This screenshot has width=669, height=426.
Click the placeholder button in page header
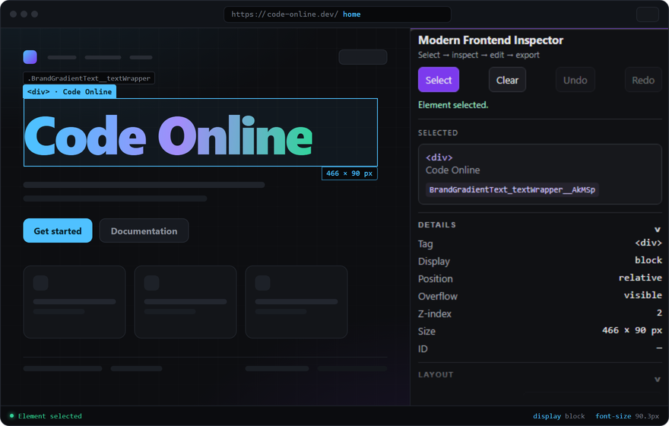point(363,57)
